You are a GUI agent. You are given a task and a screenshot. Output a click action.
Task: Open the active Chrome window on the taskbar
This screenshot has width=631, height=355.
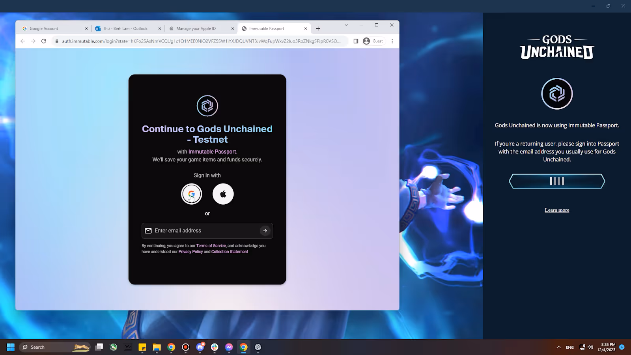point(244,347)
